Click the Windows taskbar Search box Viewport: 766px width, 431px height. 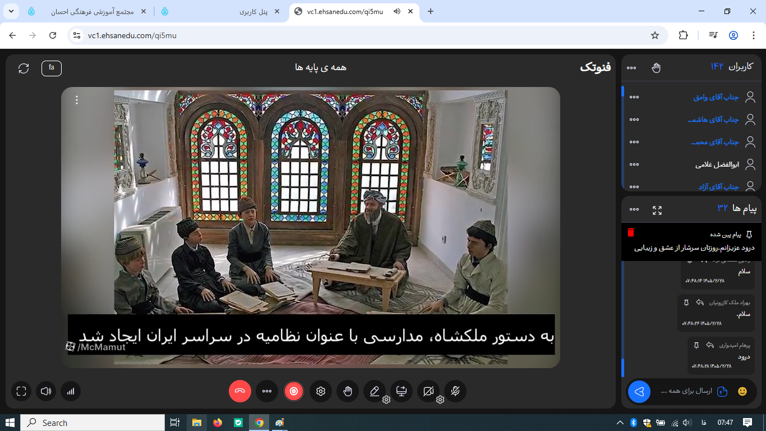[x=93, y=423]
